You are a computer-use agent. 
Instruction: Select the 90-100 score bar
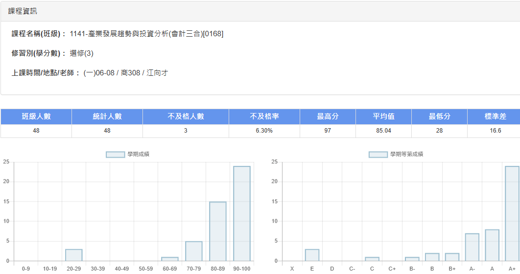pos(242,214)
